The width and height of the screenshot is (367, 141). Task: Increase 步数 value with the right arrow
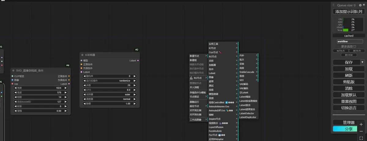pos(134,85)
